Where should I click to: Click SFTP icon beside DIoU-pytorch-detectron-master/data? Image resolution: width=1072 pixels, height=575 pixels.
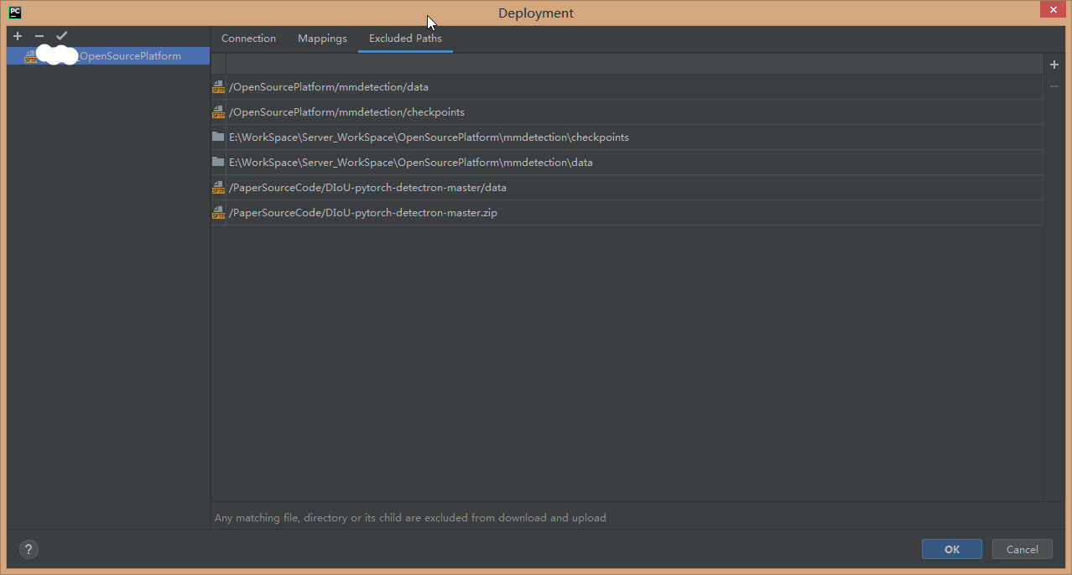[x=218, y=188]
